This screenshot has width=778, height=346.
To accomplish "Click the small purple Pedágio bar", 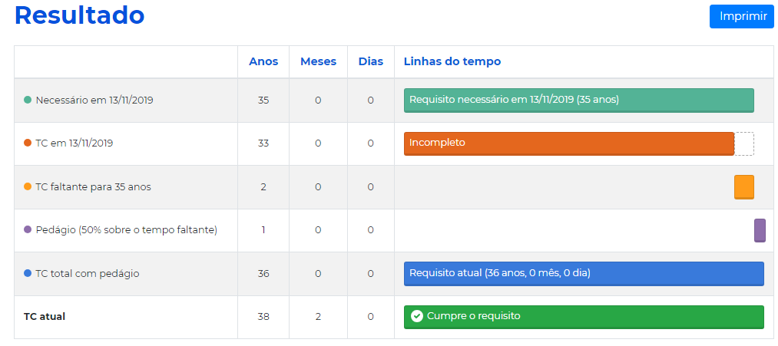I will [x=760, y=230].
